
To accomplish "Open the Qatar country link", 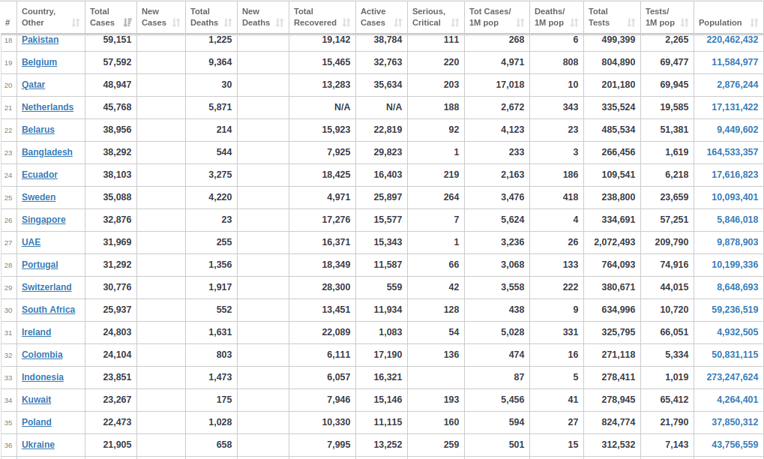I will click(x=33, y=84).
